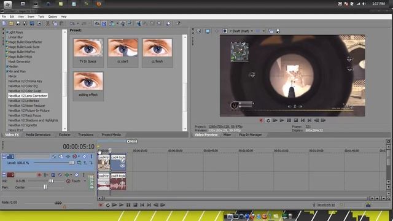Screen dimensions: 393x221
Task: Open the Touch automation mode dropdown
Action: click(x=85, y=181)
